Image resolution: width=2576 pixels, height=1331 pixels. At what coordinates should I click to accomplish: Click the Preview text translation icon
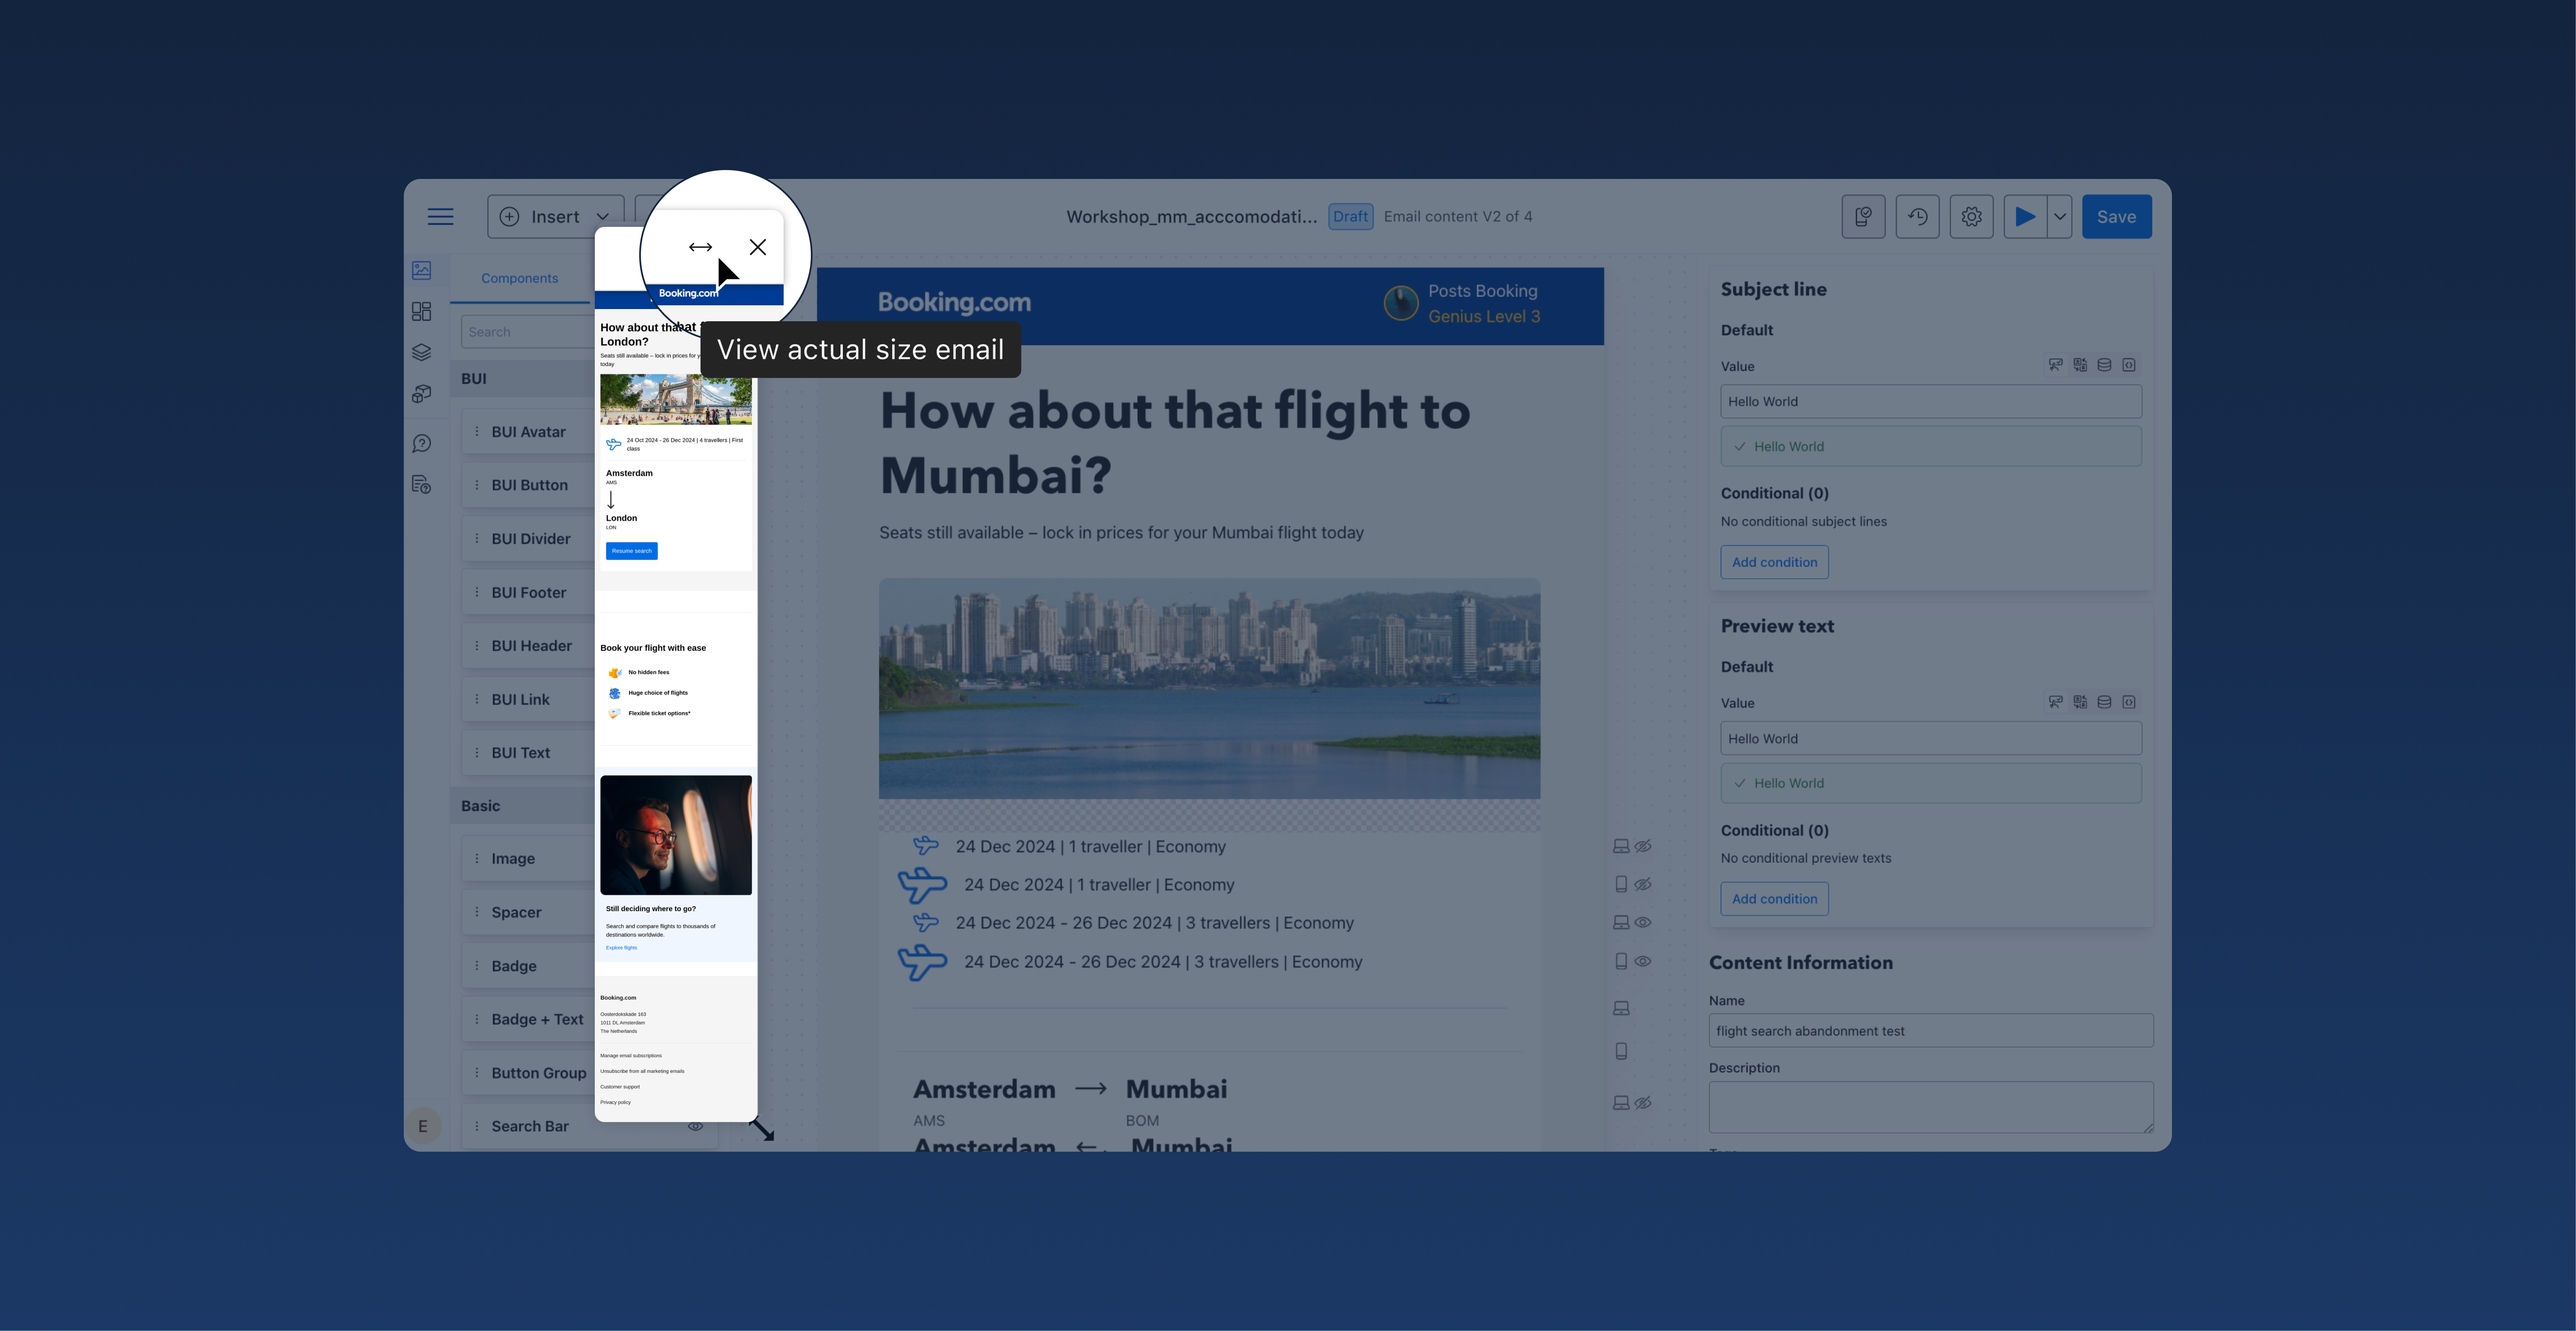2080,702
